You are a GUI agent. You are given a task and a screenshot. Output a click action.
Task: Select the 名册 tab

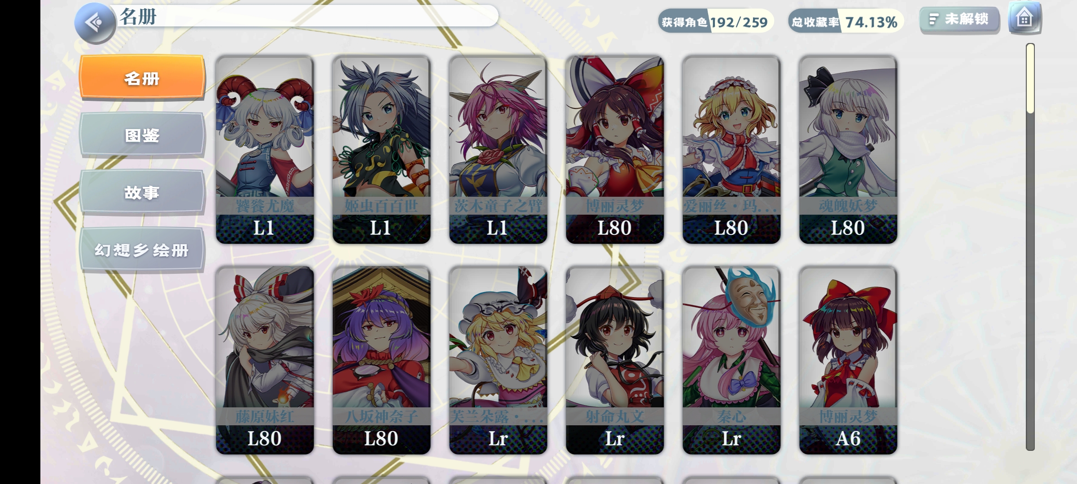142,77
